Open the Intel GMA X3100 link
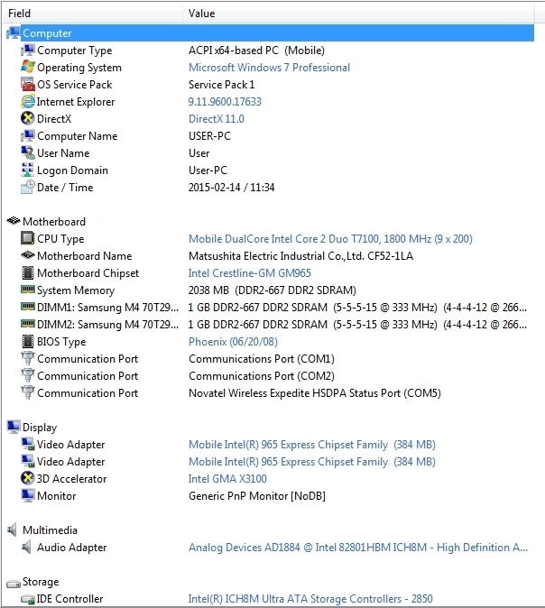545x608 pixels. pos(227,479)
